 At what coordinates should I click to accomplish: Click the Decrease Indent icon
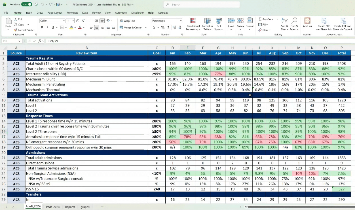click(x=108, y=27)
